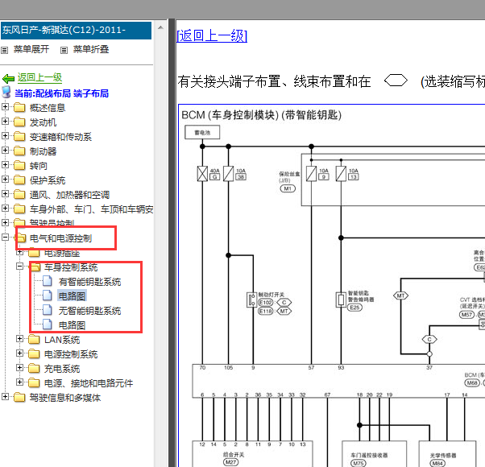Select 电路图 under 无智能钥匙系统
This screenshot has width=485, height=467.
tap(72, 325)
